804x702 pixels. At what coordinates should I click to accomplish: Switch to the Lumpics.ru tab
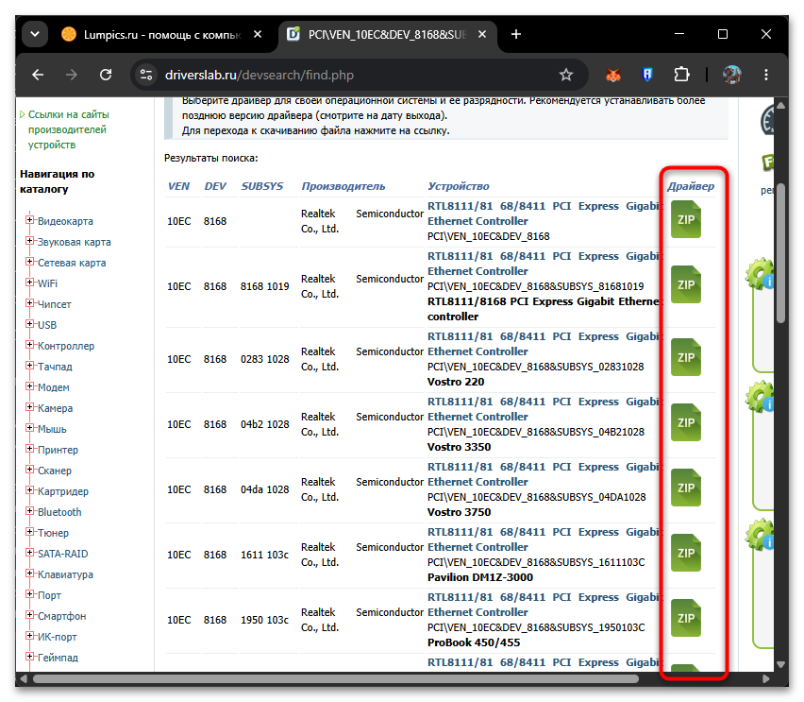[161, 34]
